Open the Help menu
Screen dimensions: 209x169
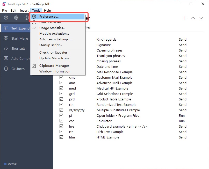[47, 11]
